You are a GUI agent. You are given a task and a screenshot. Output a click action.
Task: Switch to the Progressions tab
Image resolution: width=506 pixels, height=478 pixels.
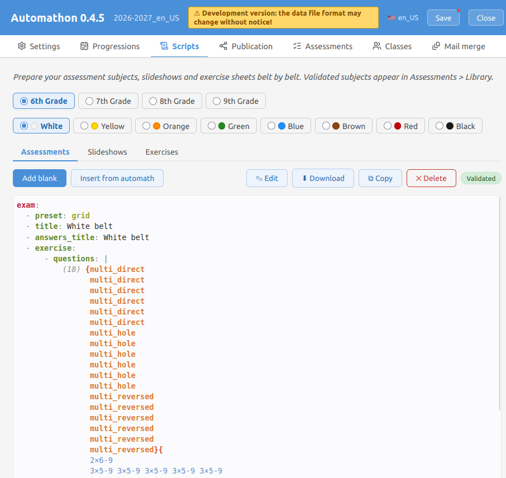[110, 46]
